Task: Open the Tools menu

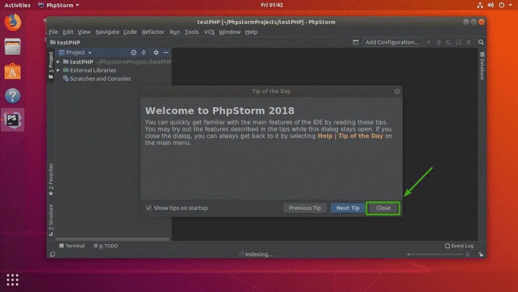Action: 192,32
